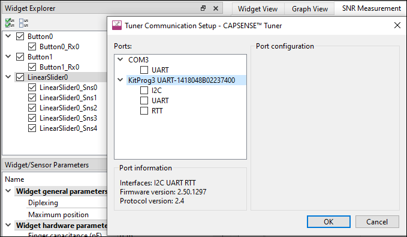Uncheck LinearSlider0_Sns4 checkbox

32,128
